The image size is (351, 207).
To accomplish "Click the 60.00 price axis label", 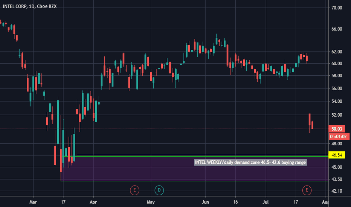I will pyautogui.click(x=337, y=64).
